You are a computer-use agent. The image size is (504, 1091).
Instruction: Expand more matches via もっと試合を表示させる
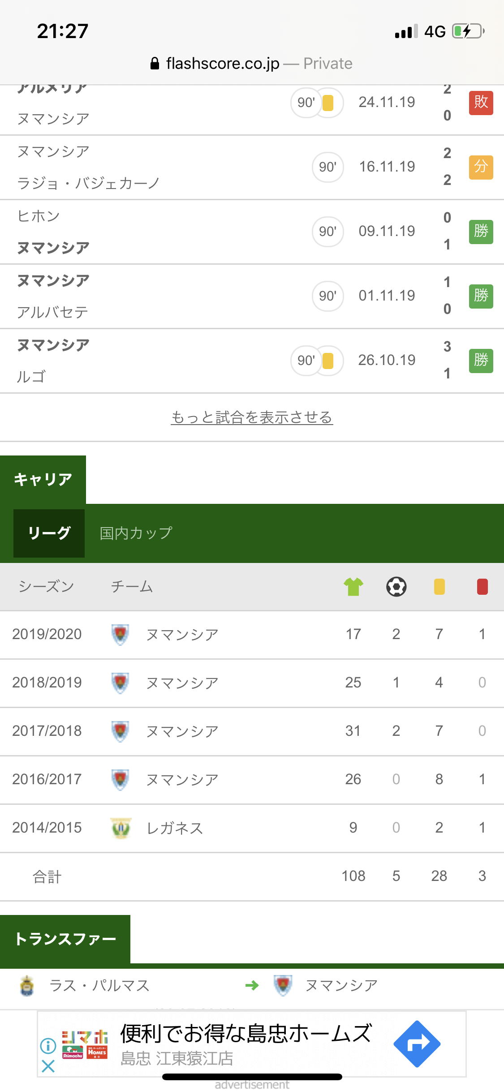tap(252, 417)
